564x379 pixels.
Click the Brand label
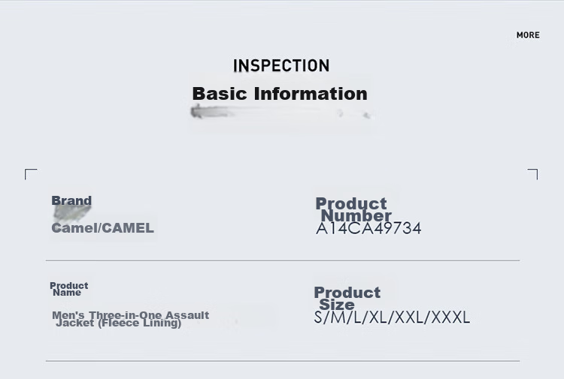(71, 200)
